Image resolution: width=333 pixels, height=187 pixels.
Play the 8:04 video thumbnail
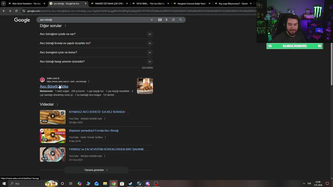53,117
